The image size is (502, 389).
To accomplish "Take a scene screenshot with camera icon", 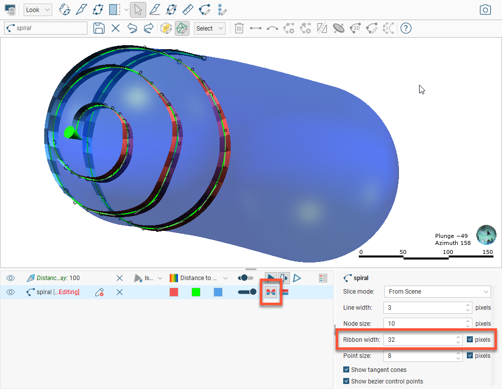I will click(x=485, y=10).
